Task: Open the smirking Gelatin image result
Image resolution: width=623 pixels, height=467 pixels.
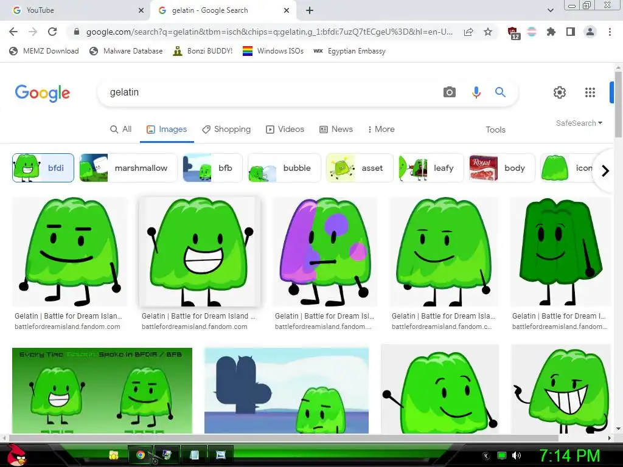Action: (x=69, y=252)
